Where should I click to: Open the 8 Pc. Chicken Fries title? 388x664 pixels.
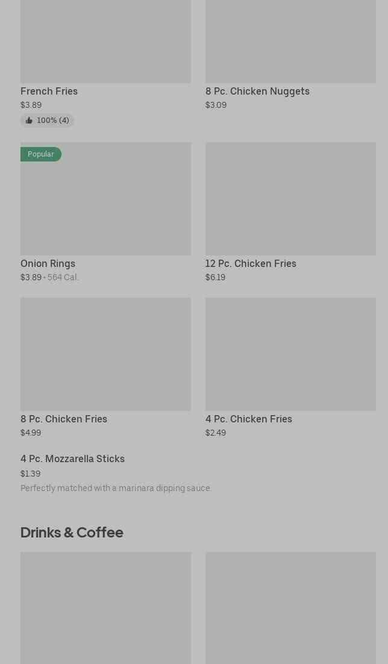point(64,419)
